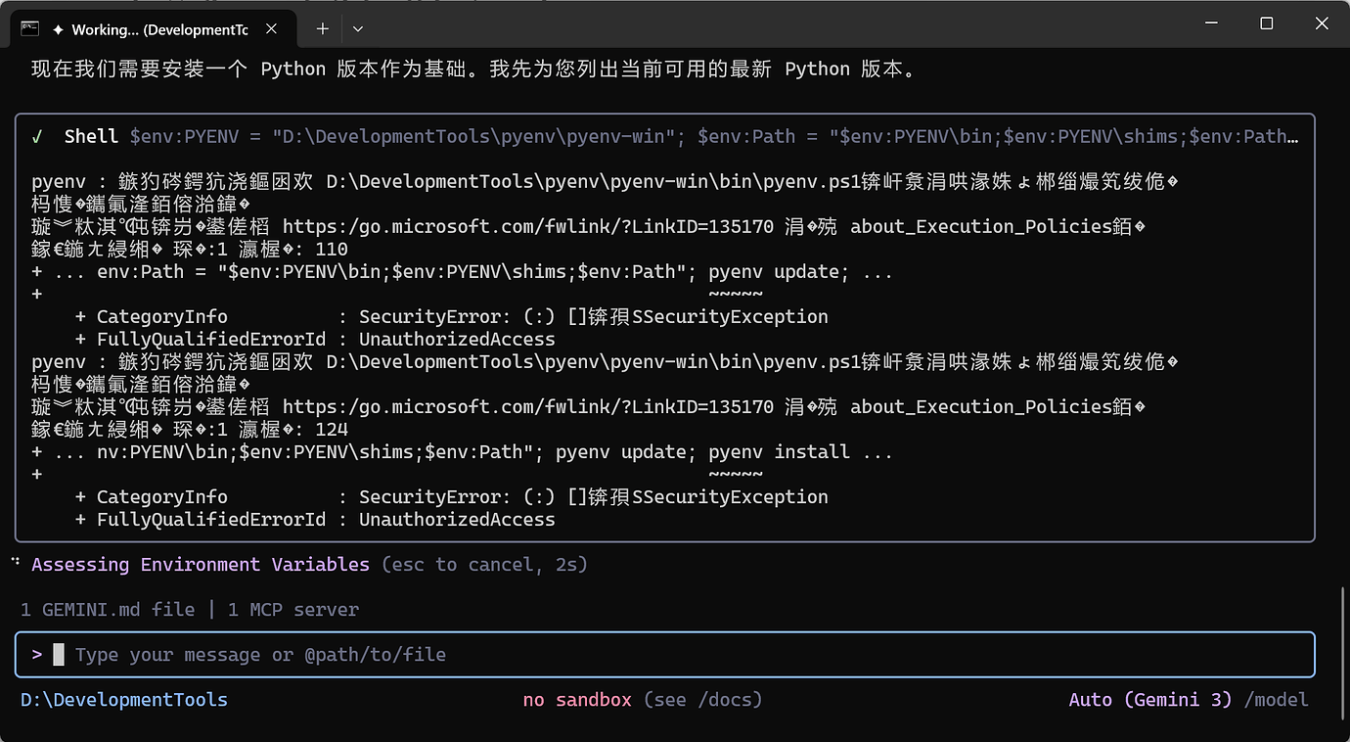Click the Auto (Gemini 3) model label
Image resolution: width=1350 pixels, height=742 pixels.
[x=1150, y=700]
